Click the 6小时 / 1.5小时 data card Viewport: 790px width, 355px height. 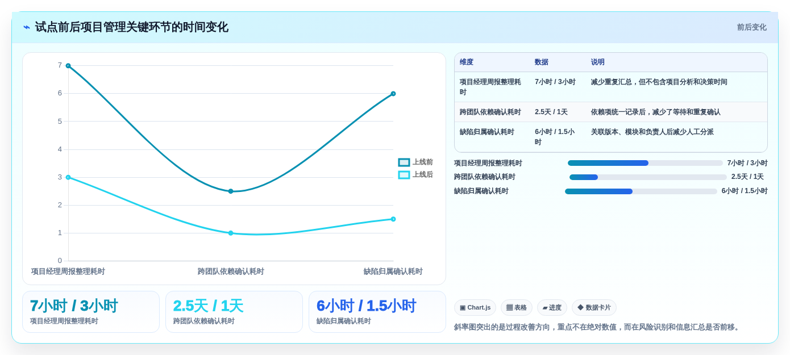(x=377, y=312)
